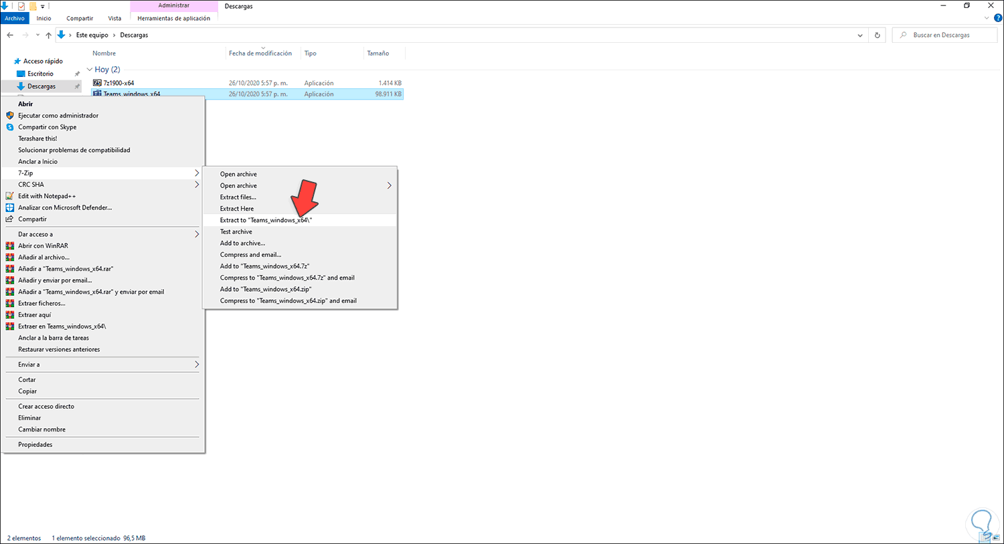
Task: Switch to the Compartir ribbon tab
Action: click(x=80, y=19)
